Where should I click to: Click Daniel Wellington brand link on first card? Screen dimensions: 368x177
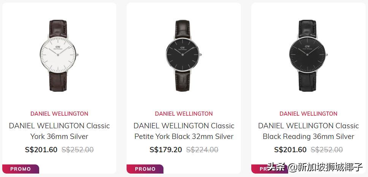59,113
